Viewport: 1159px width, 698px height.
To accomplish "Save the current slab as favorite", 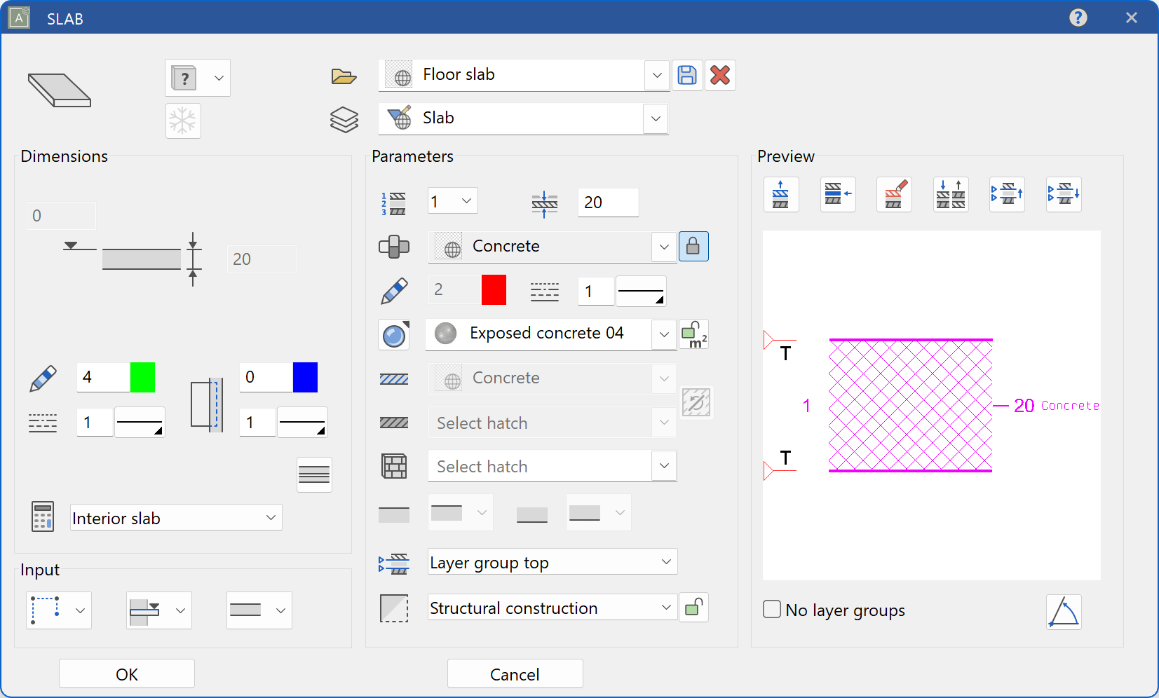I will click(x=687, y=75).
